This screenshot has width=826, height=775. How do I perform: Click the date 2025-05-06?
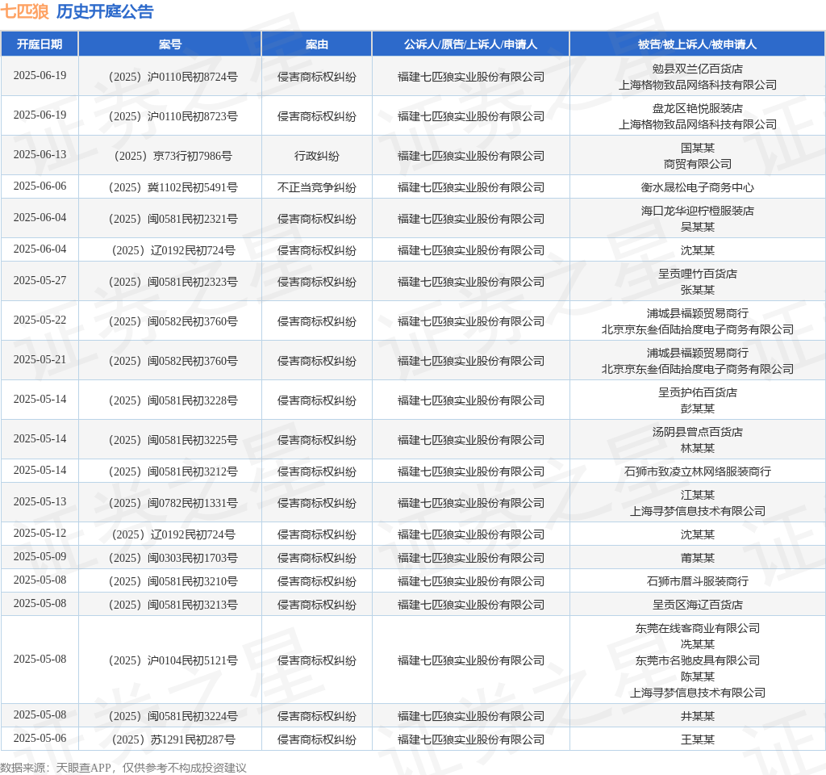[40, 738]
